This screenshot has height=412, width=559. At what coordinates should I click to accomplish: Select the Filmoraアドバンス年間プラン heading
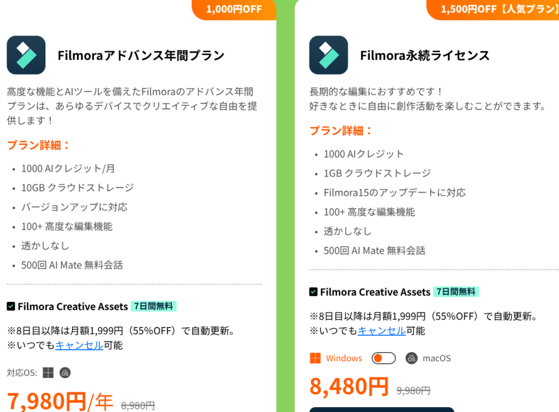click(141, 55)
